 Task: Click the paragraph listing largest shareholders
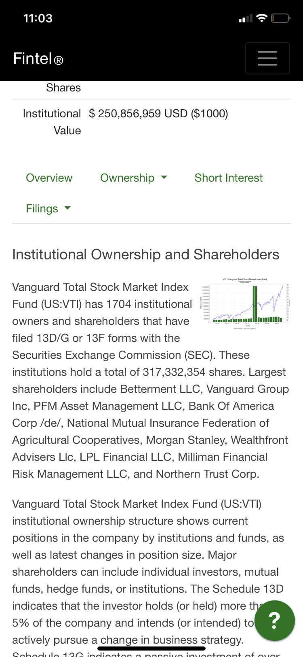[x=150, y=423]
